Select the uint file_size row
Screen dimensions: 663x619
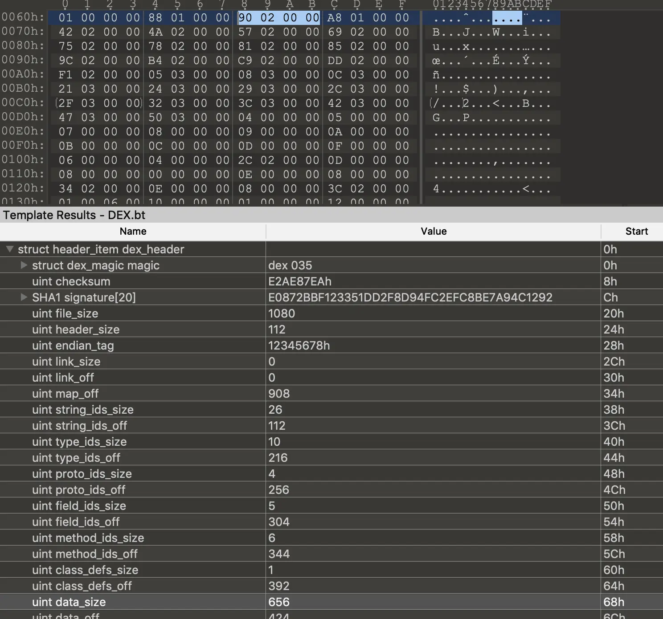(331, 314)
